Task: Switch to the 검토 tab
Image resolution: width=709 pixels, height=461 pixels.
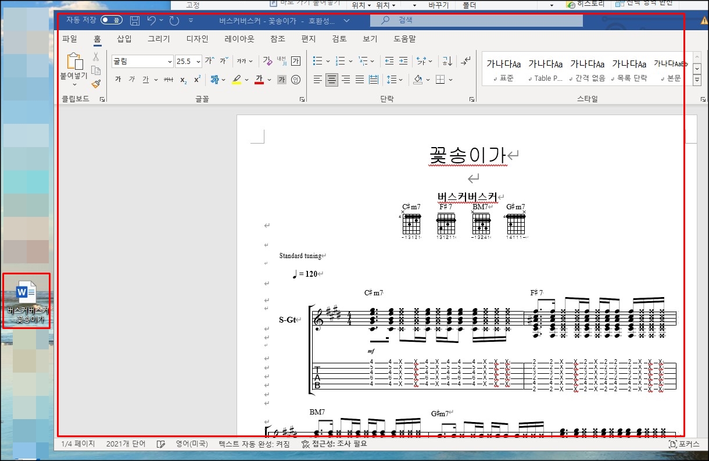Action: (x=339, y=39)
